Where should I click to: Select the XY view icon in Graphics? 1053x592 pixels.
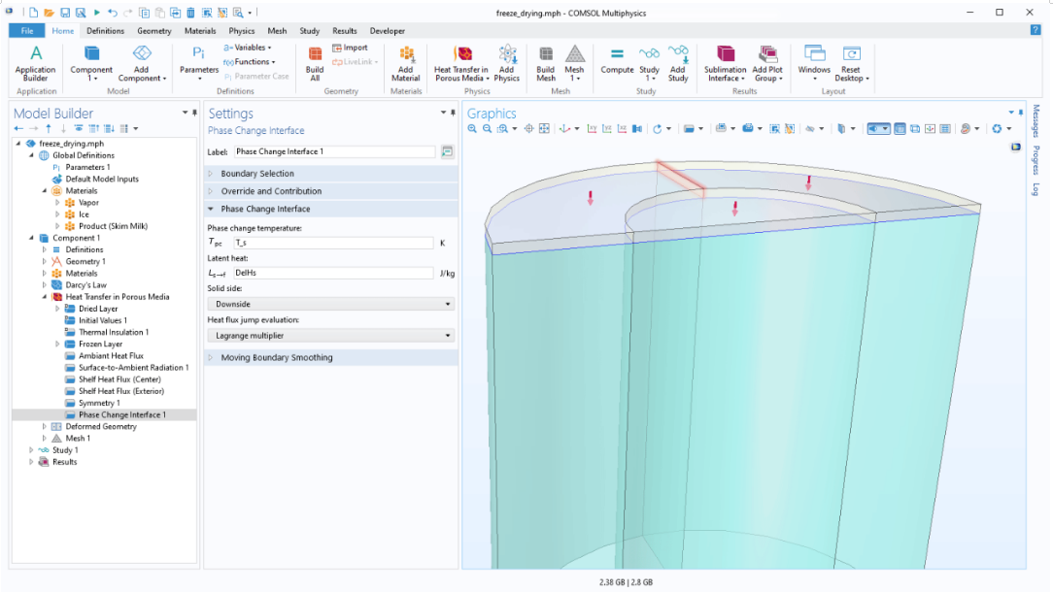coord(592,129)
